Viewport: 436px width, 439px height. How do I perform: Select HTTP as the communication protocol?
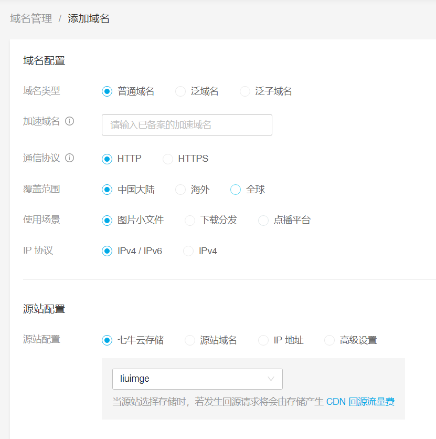point(107,159)
